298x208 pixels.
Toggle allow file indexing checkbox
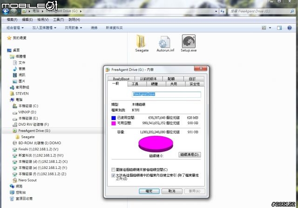pyautogui.click(x=113, y=175)
